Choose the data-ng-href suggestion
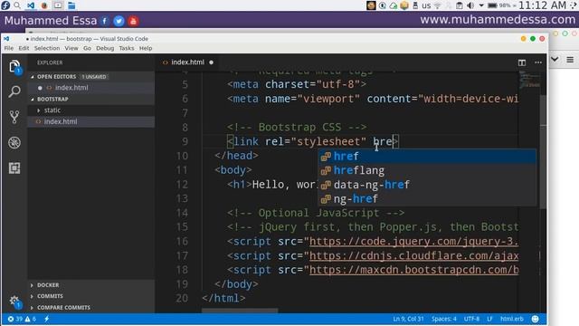 [x=427, y=185]
